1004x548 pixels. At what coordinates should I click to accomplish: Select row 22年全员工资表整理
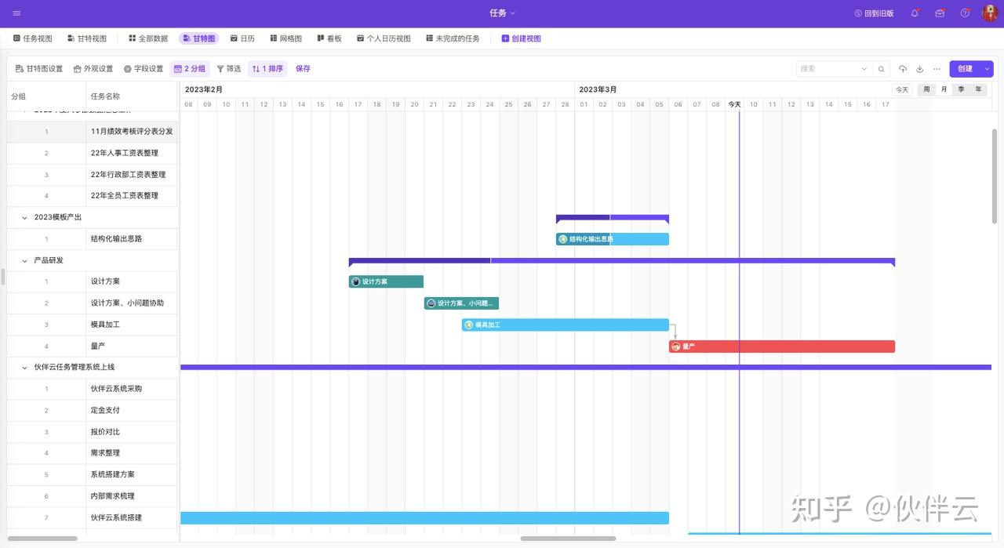pos(93,196)
